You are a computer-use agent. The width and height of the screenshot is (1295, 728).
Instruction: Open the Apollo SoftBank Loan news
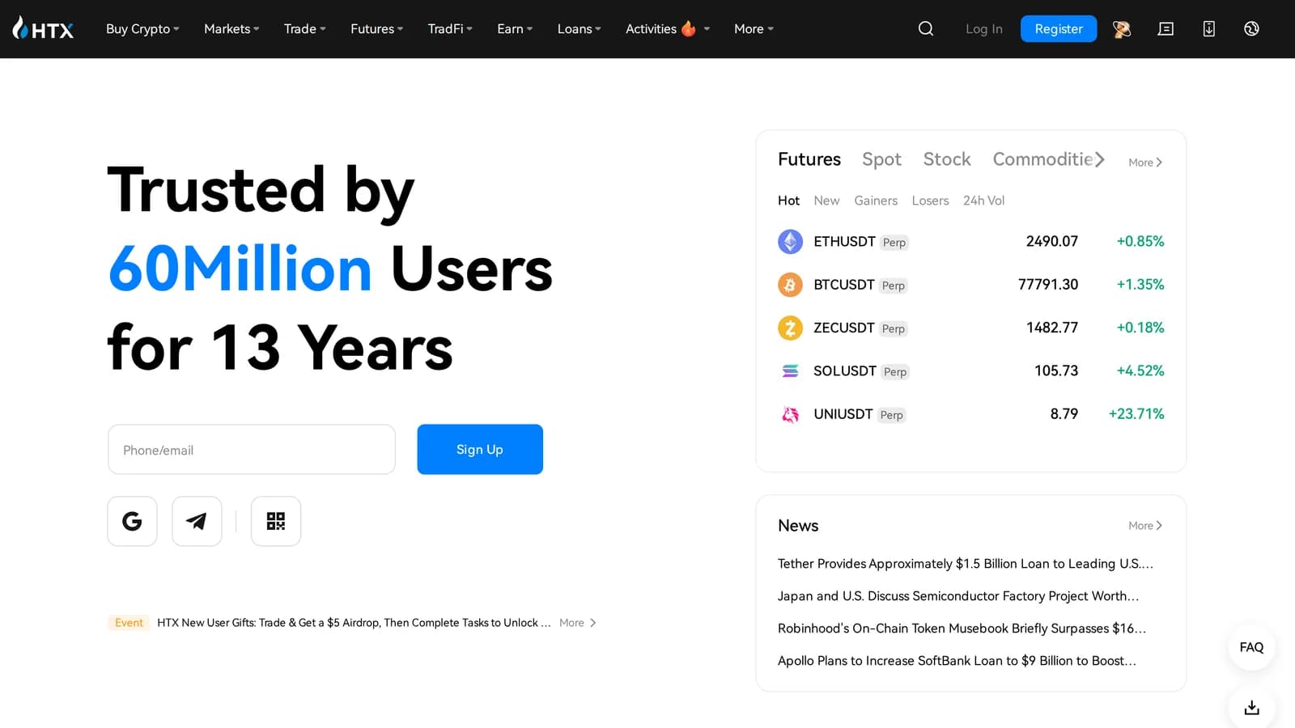point(957,661)
